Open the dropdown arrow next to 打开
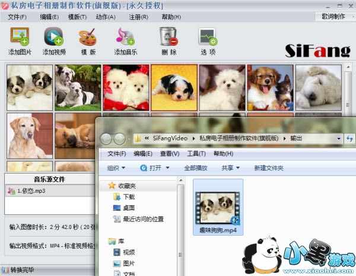This screenshot has width=356, height=276. [167, 168]
